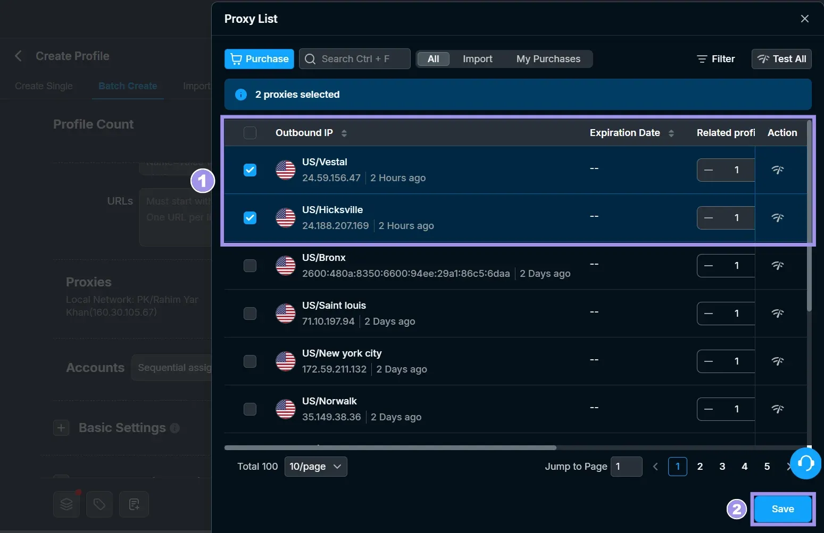Click the Purchase button
The width and height of the screenshot is (824, 533).
pos(260,59)
